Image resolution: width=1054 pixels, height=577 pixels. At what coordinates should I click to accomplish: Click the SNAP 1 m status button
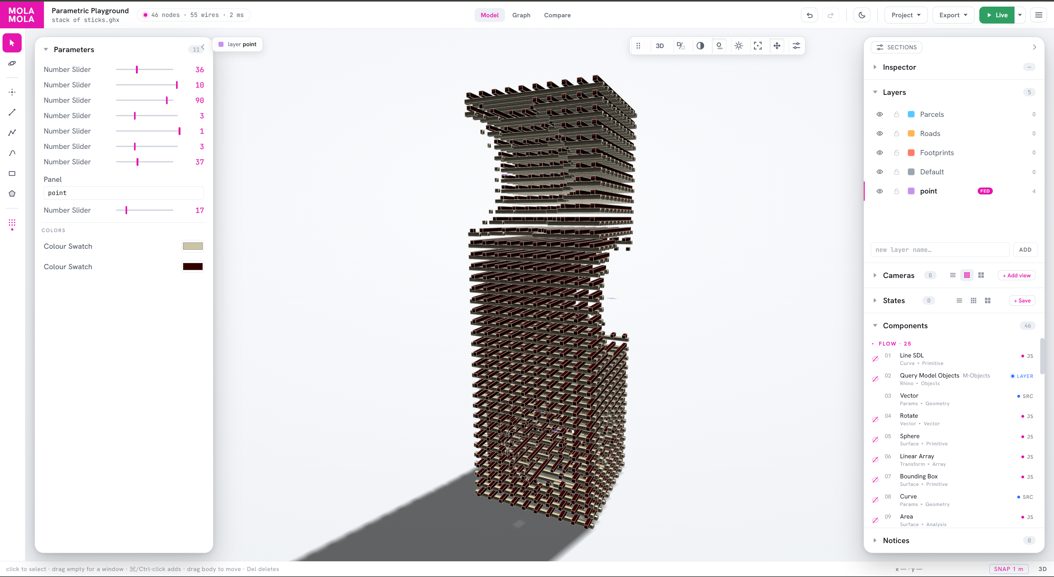click(1008, 569)
